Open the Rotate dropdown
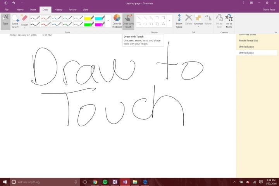Image resolution: width=279 pixels, height=186 pixels. [208, 21]
